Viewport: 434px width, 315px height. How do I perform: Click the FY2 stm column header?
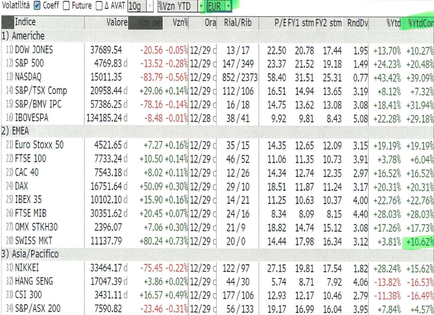(x=328, y=23)
